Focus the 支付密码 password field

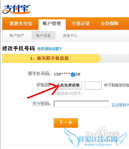coord(81,104)
